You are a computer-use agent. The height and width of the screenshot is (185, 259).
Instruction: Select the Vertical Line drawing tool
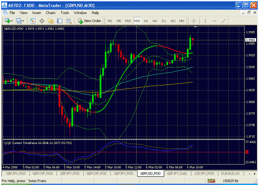[205, 21]
